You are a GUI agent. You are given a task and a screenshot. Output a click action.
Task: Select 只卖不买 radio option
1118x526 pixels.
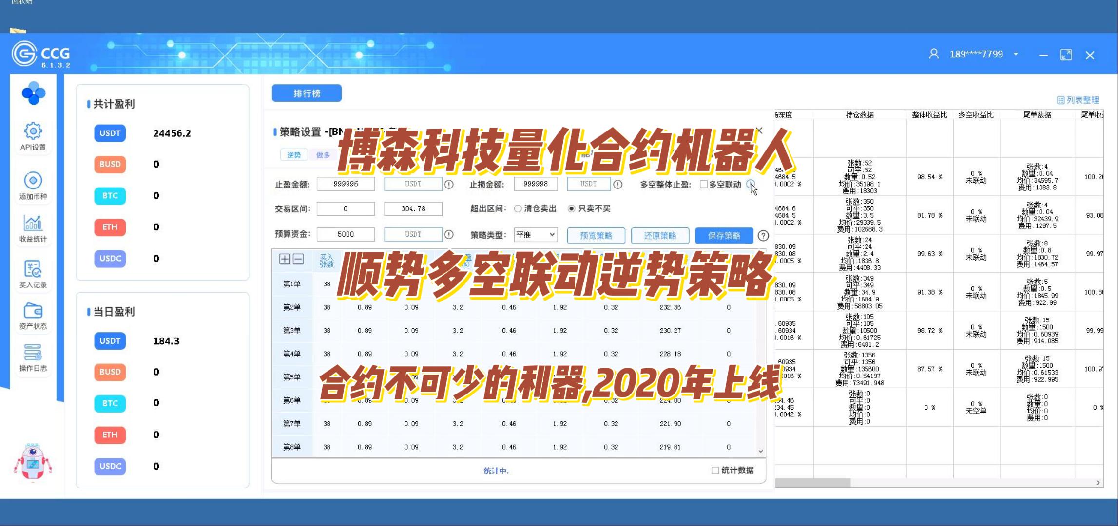pos(571,208)
